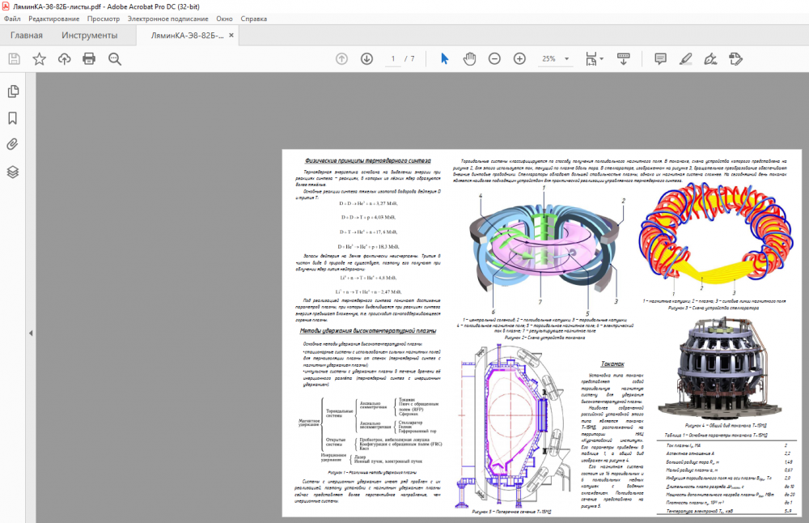Image resolution: width=809 pixels, height=523 pixels.
Task: Open the Справка menu
Action: pyautogui.click(x=254, y=18)
